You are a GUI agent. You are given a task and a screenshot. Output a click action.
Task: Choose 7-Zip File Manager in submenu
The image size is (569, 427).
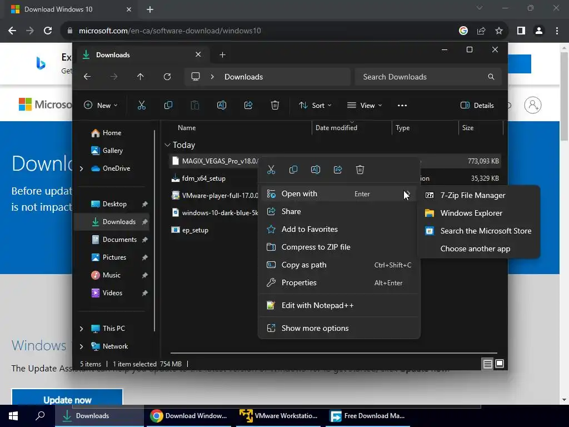(478, 195)
